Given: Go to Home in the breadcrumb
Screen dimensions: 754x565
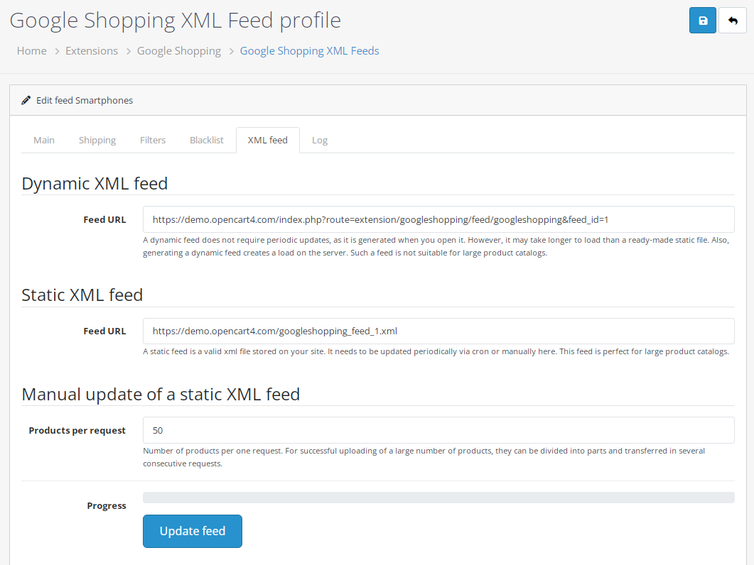Looking at the screenshot, I should (x=32, y=51).
